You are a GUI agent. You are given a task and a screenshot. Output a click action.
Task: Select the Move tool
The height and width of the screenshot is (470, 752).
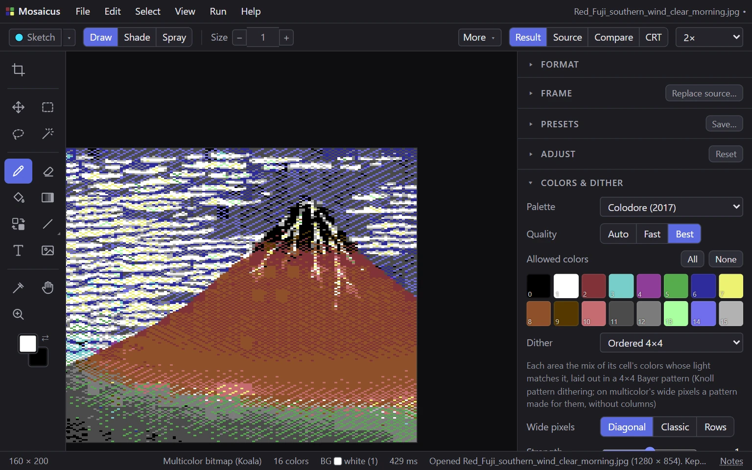coord(18,107)
